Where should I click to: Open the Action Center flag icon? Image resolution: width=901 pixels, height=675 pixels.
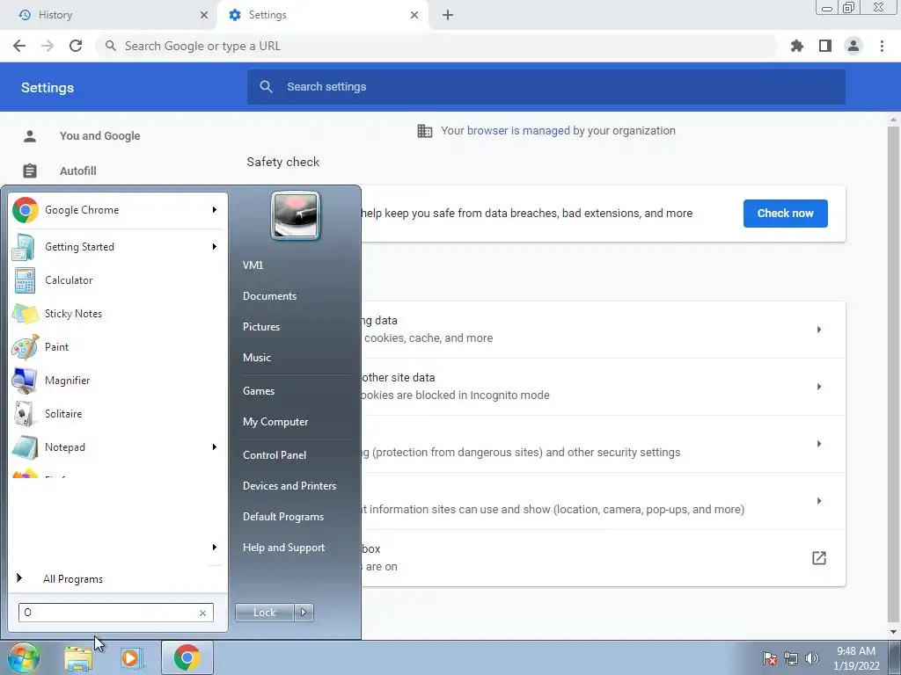[770, 658]
